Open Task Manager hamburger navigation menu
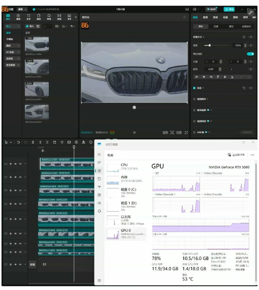The image size is (259, 290). tap(99, 154)
